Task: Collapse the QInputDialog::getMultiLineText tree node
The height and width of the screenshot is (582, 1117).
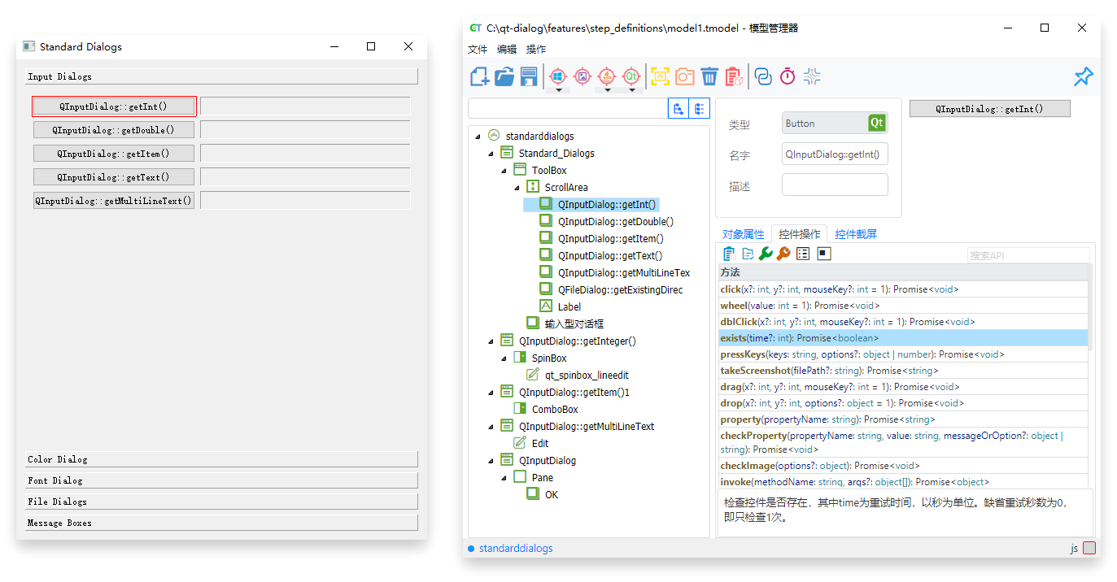Action: pos(491,427)
